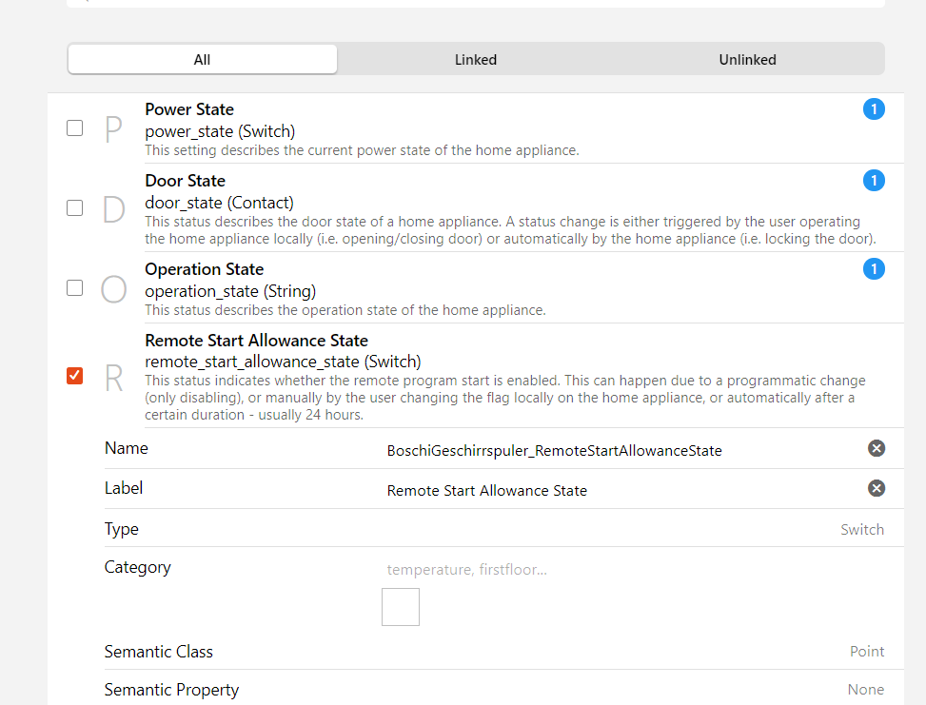The width and height of the screenshot is (926, 705).
Task: Switch to the Unlinked tab
Action: tap(747, 59)
